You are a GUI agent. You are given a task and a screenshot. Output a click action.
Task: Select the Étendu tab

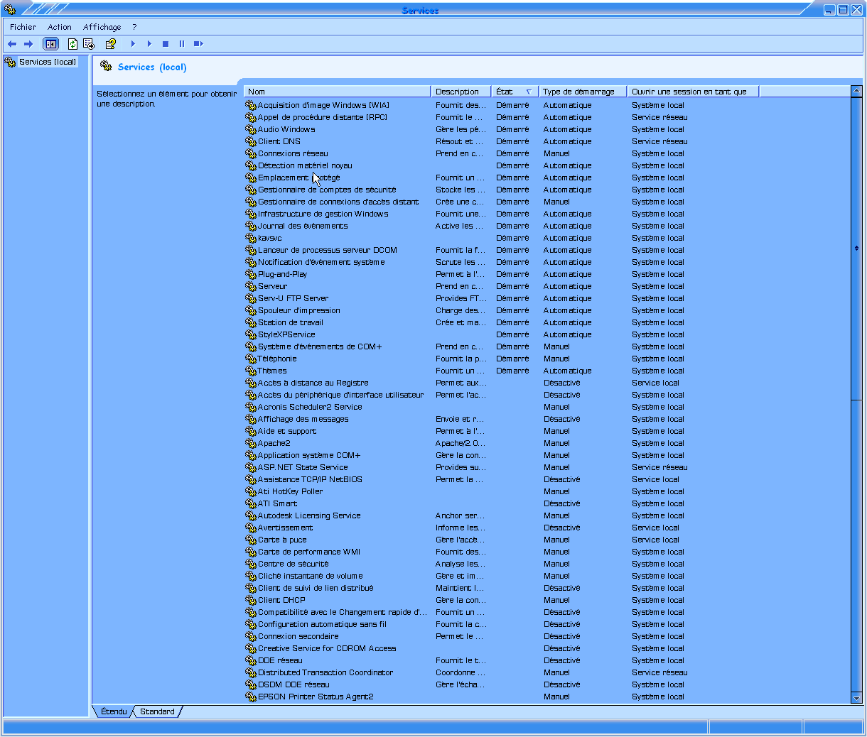pyautogui.click(x=114, y=711)
